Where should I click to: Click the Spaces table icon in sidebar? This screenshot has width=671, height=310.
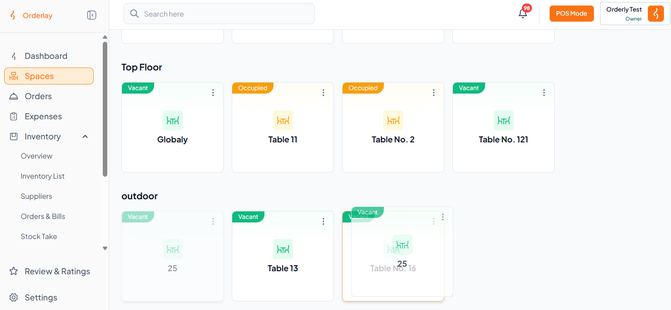pyautogui.click(x=14, y=76)
